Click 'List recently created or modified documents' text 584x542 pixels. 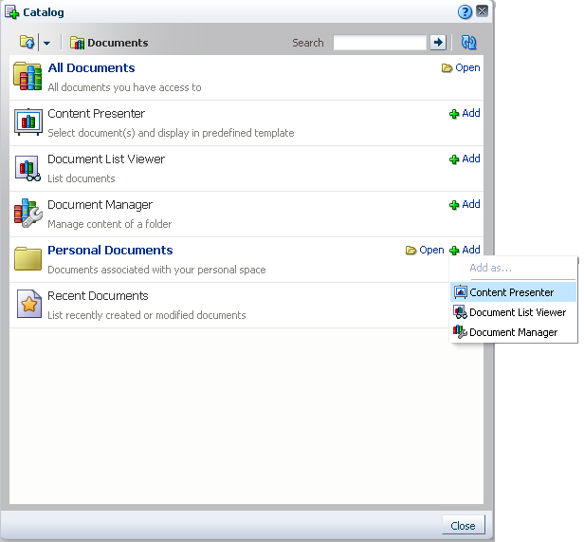coord(147,315)
